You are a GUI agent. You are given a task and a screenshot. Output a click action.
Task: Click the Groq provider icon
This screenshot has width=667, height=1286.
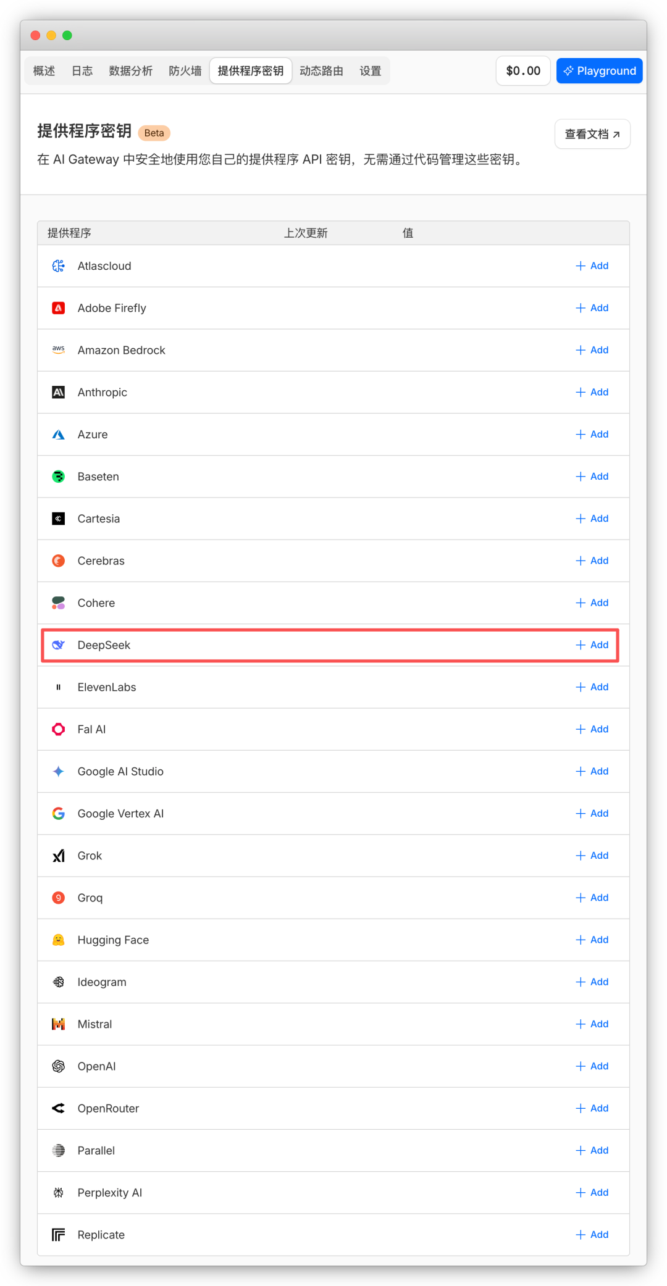(x=58, y=898)
